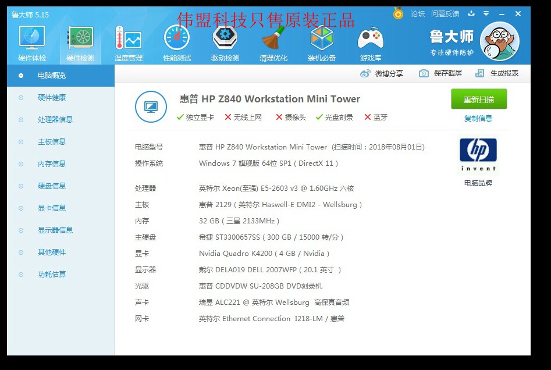Click 独立显卡 feature indicator
This screenshot has height=370, width=551.
tap(195, 117)
